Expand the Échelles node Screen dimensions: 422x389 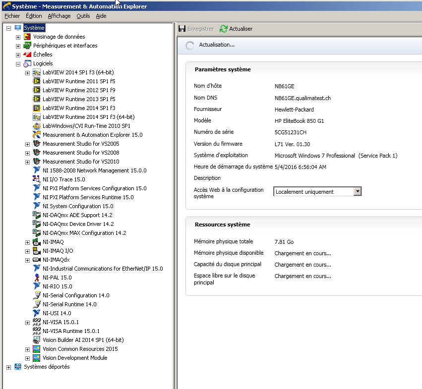pyautogui.click(x=18, y=55)
